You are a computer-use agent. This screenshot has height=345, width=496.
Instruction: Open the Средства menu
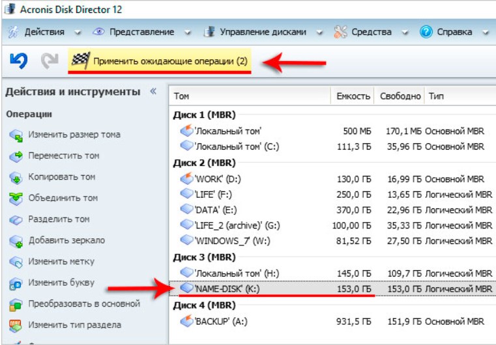372,32
